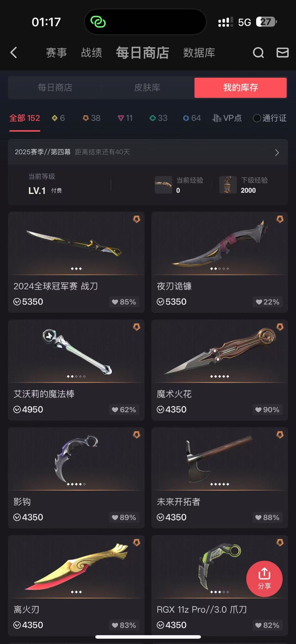Open 艾沃莉的魔法棒 skin thumbnail
The width and height of the screenshot is (296, 644).
(76, 351)
